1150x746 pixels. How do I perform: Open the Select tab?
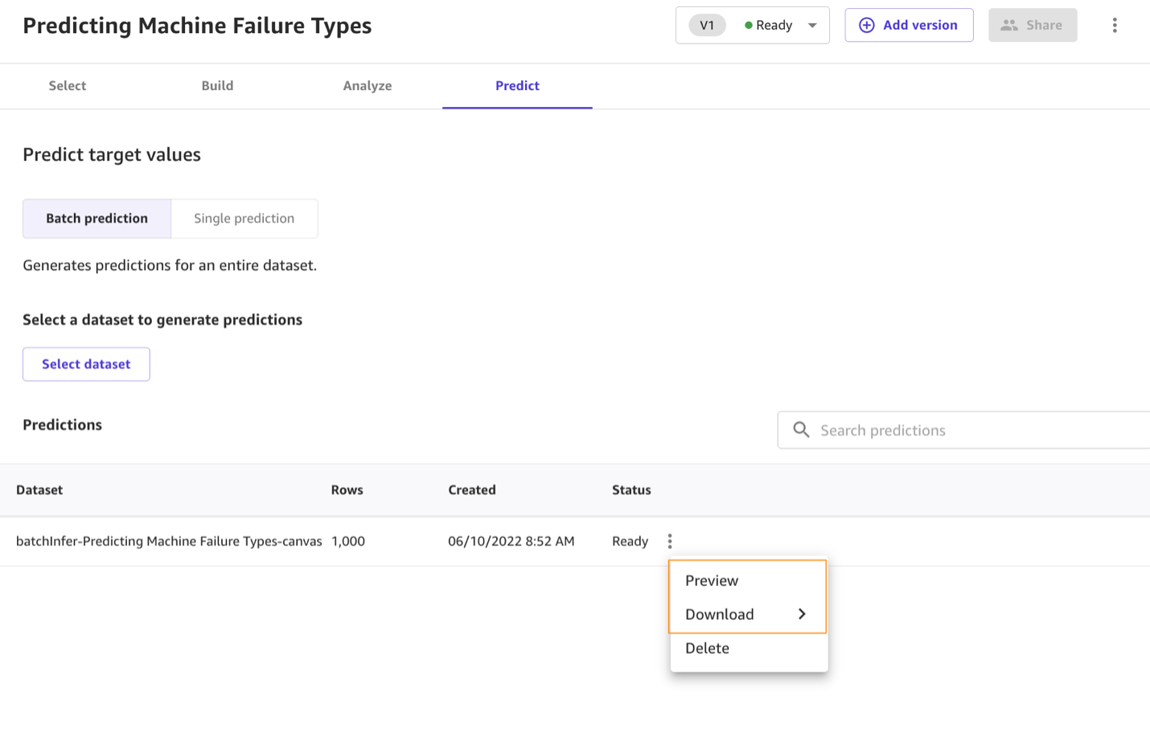coord(67,86)
